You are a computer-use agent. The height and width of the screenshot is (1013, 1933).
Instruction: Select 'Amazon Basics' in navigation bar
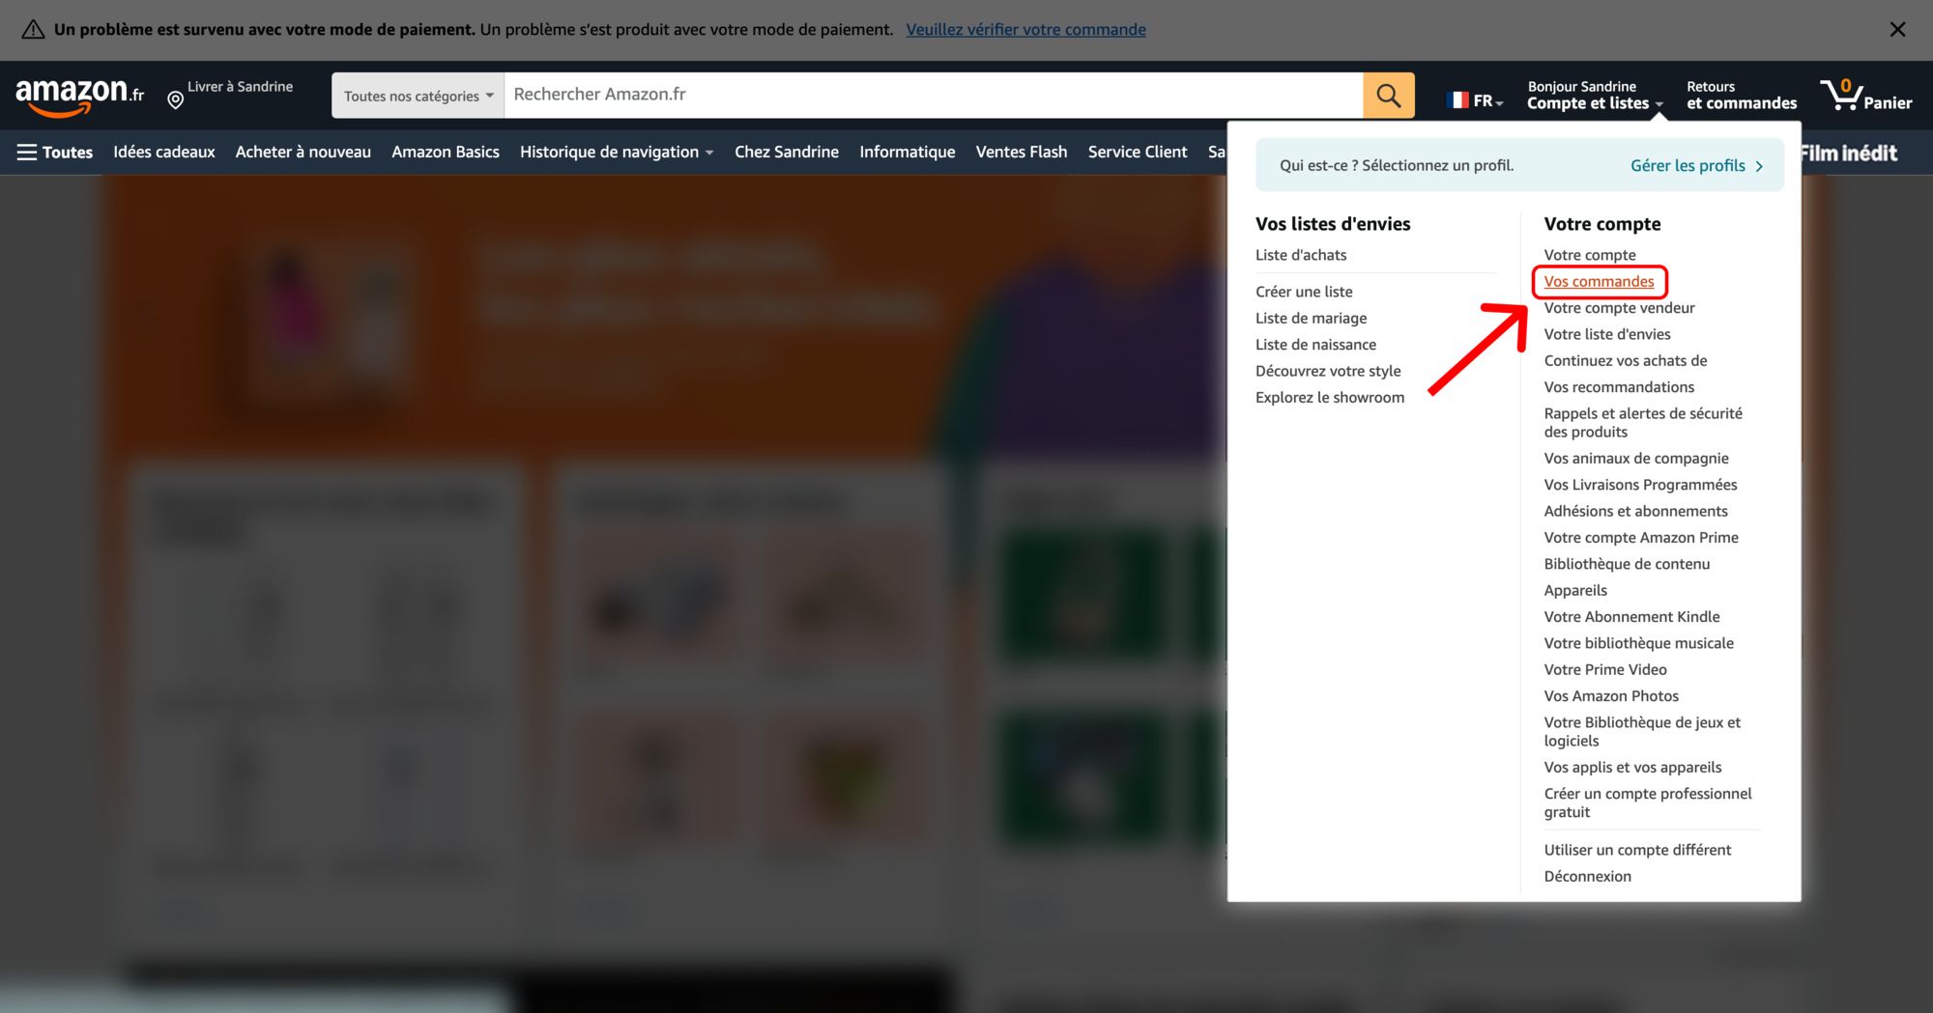point(446,153)
